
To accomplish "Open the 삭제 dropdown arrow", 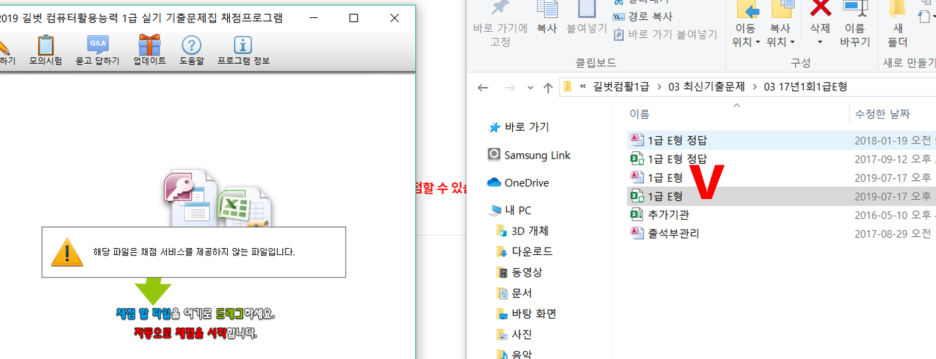I will pos(820,42).
